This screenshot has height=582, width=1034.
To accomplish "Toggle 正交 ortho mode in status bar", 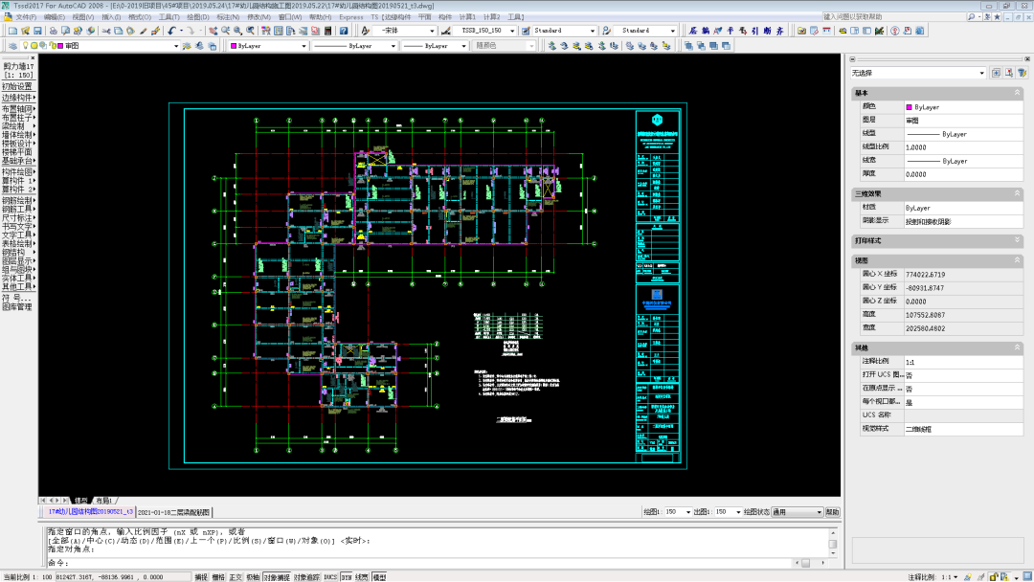I will (x=236, y=577).
